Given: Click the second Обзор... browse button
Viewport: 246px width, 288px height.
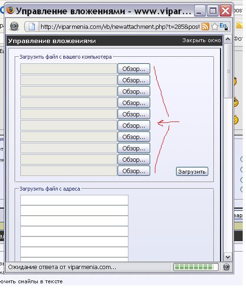Looking at the screenshot, I should click(134, 80).
